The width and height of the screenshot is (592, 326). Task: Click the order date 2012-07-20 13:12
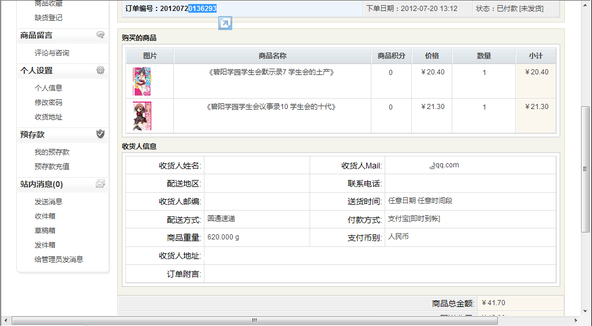[x=429, y=8]
